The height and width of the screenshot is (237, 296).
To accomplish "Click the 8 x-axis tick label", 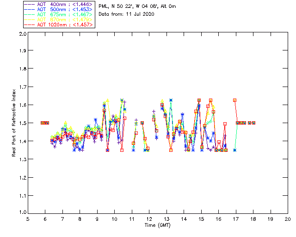I will pyautogui.click(x=80, y=219).
